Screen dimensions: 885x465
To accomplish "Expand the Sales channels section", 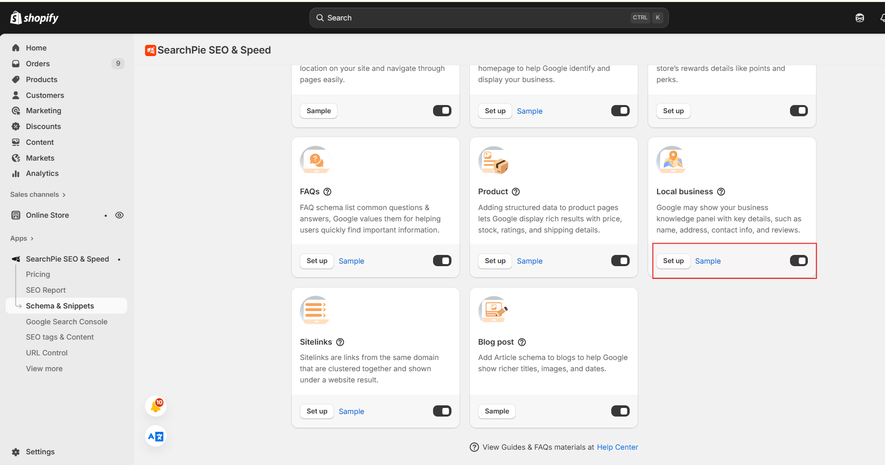I will click(x=38, y=195).
